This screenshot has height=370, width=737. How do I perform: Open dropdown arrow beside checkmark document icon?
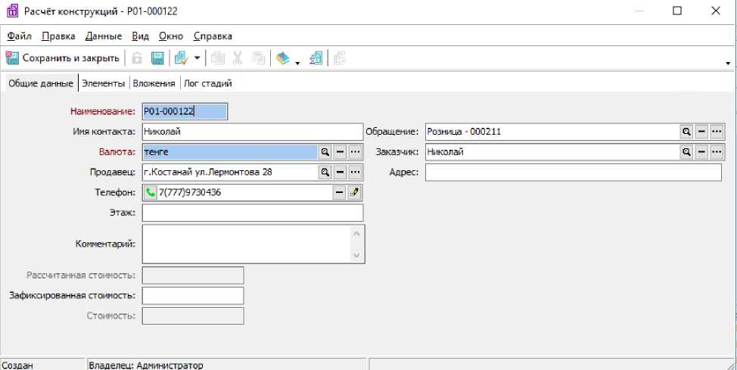[197, 58]
